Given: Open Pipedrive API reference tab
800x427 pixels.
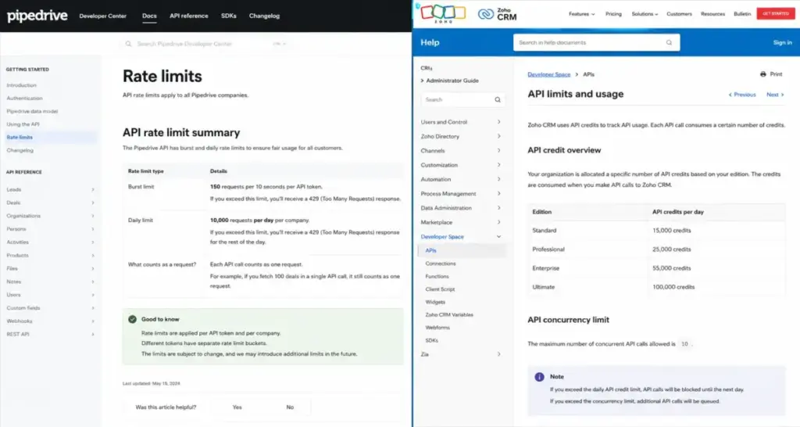Looking at the screenshot, I should [x=189, y=16].
